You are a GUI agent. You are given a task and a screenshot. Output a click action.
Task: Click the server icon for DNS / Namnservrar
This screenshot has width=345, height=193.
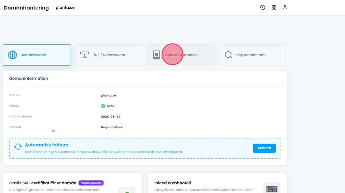84,55
